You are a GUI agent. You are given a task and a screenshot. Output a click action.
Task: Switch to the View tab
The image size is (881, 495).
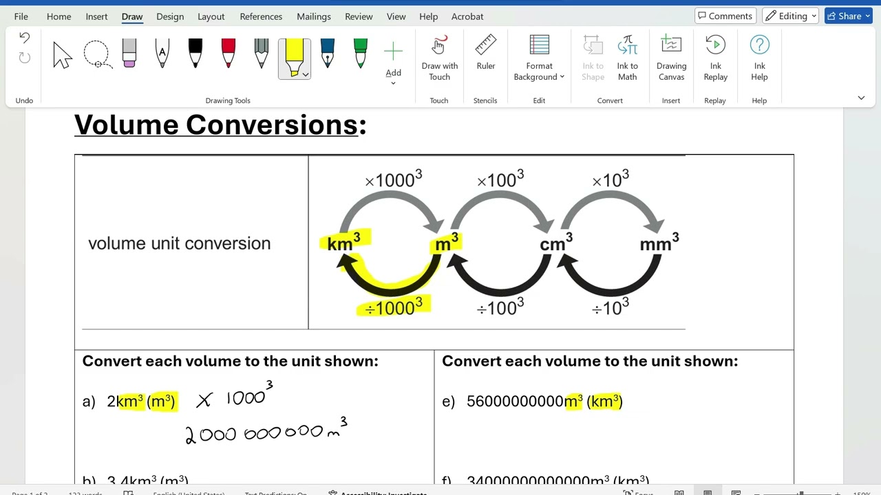pos(396,16)
